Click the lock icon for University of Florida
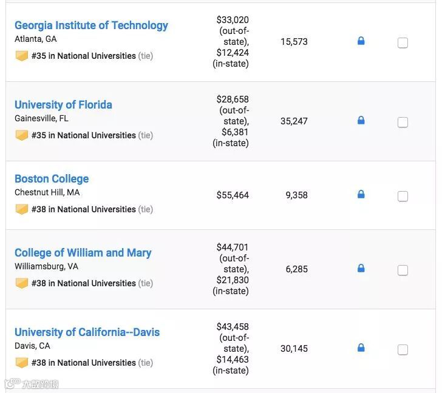The width and height of the screenshot is (442, 393). 361,121
